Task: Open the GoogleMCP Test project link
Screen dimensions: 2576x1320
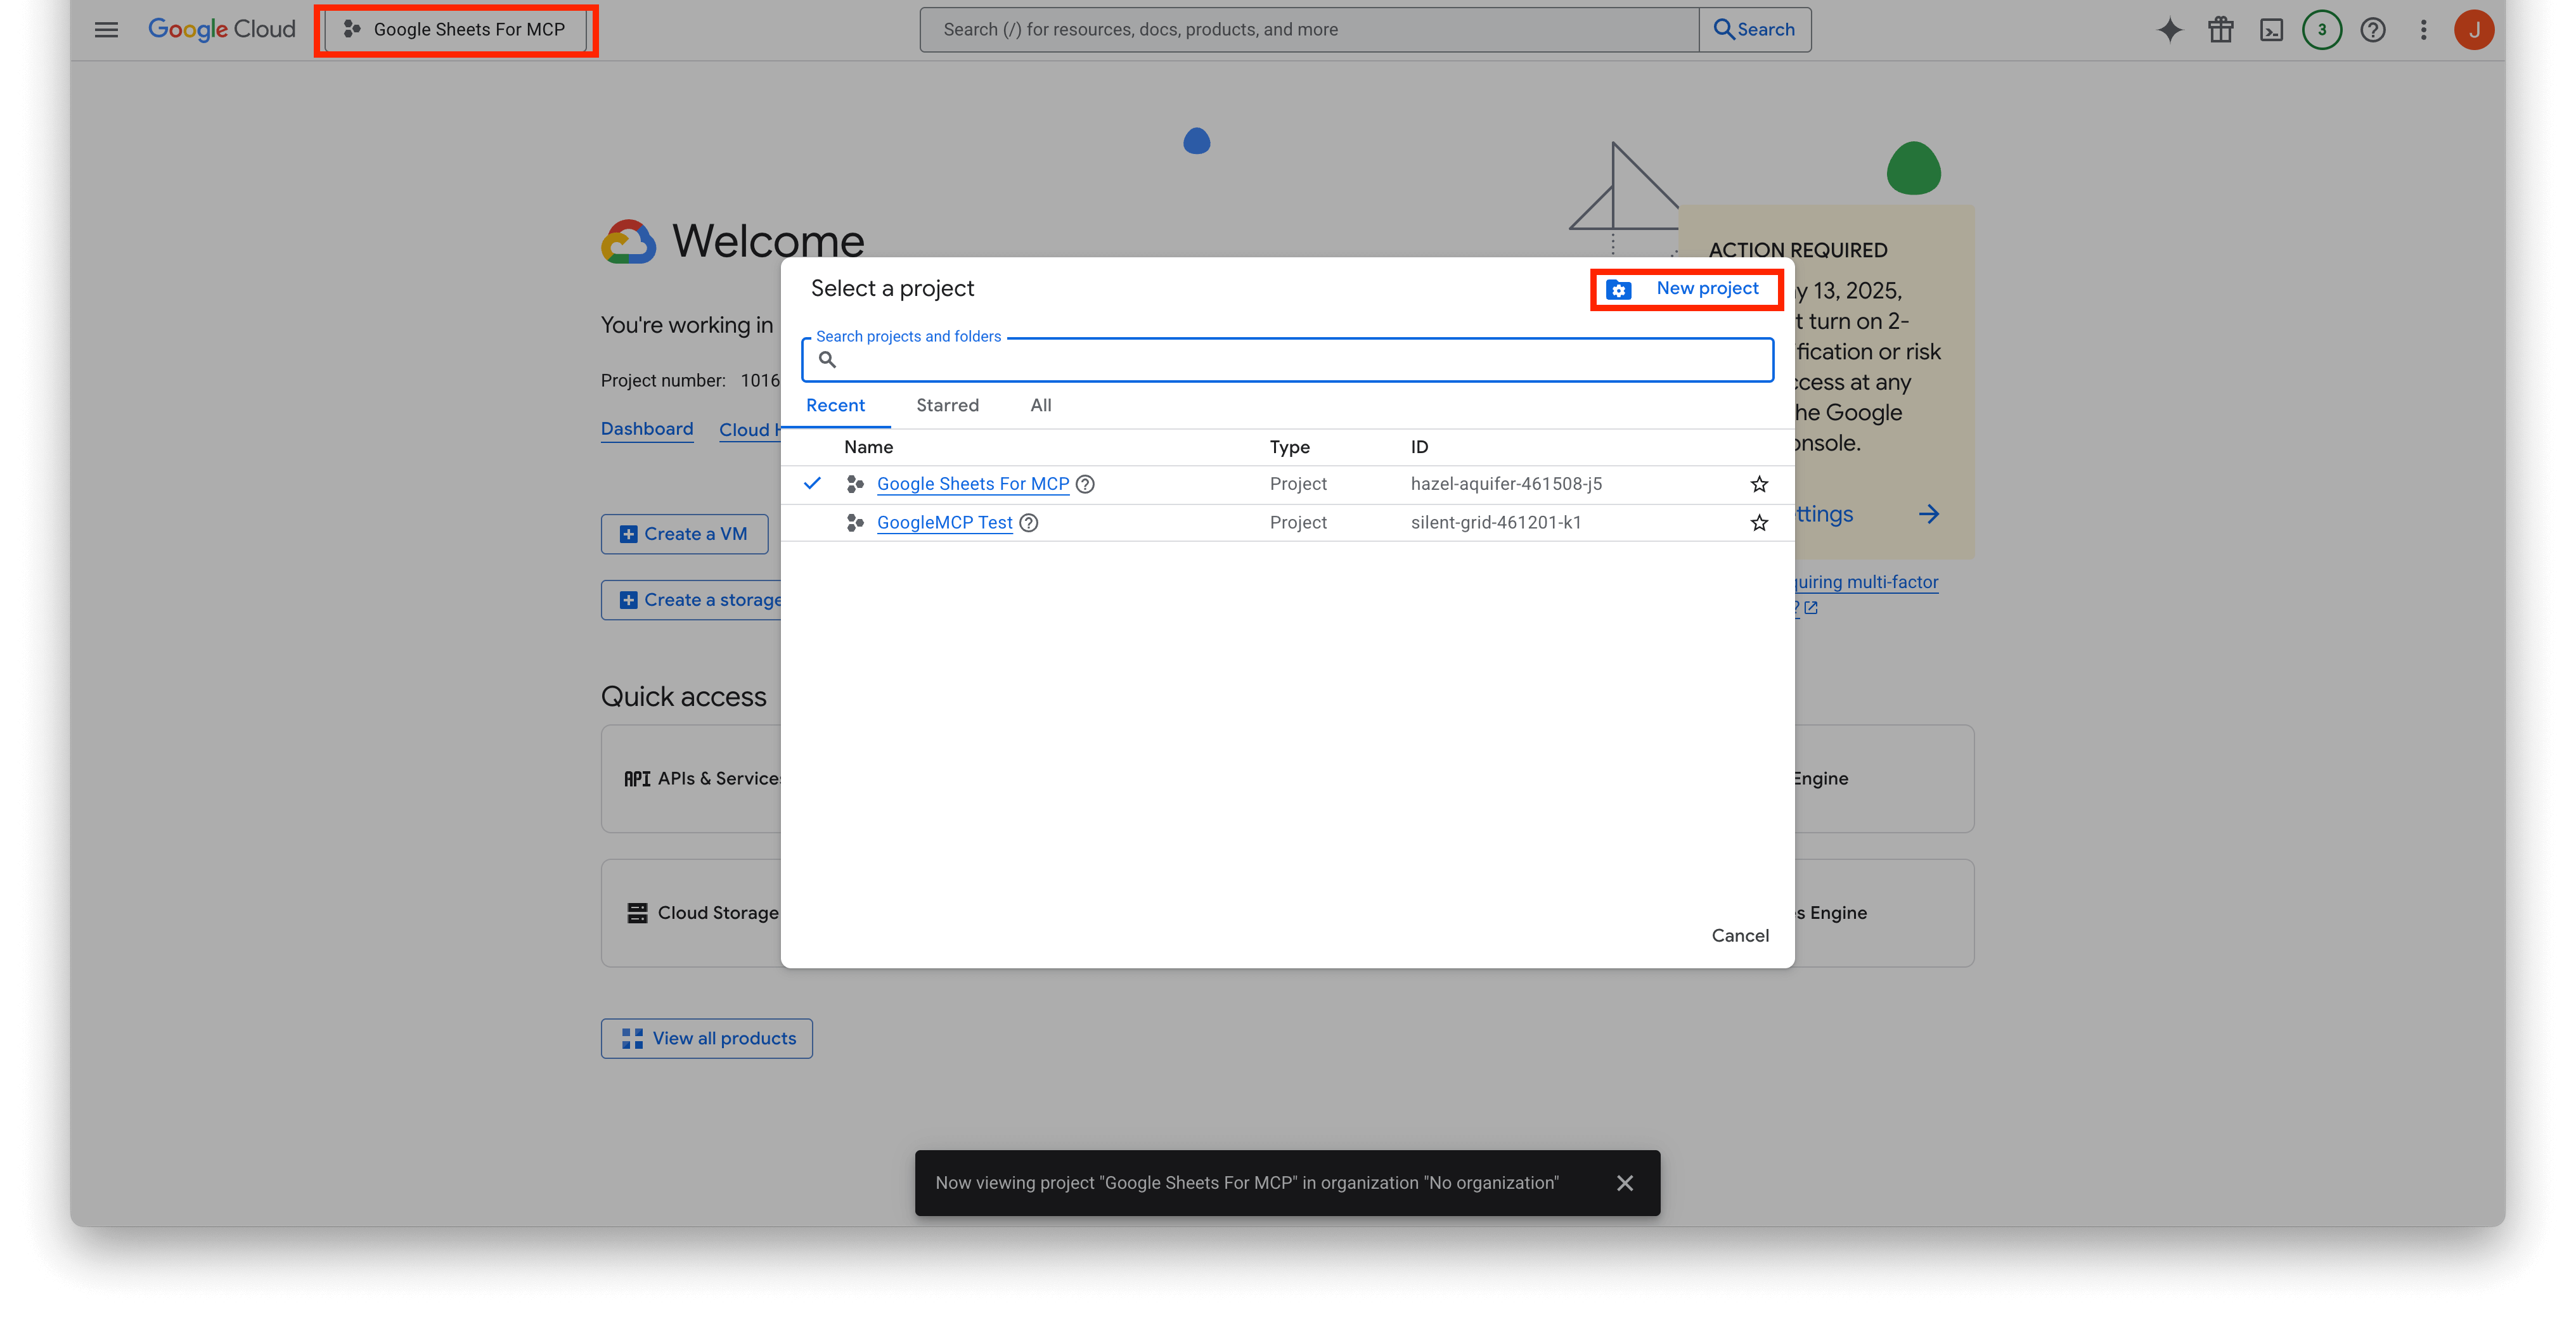Action: (x=944, y=523)
